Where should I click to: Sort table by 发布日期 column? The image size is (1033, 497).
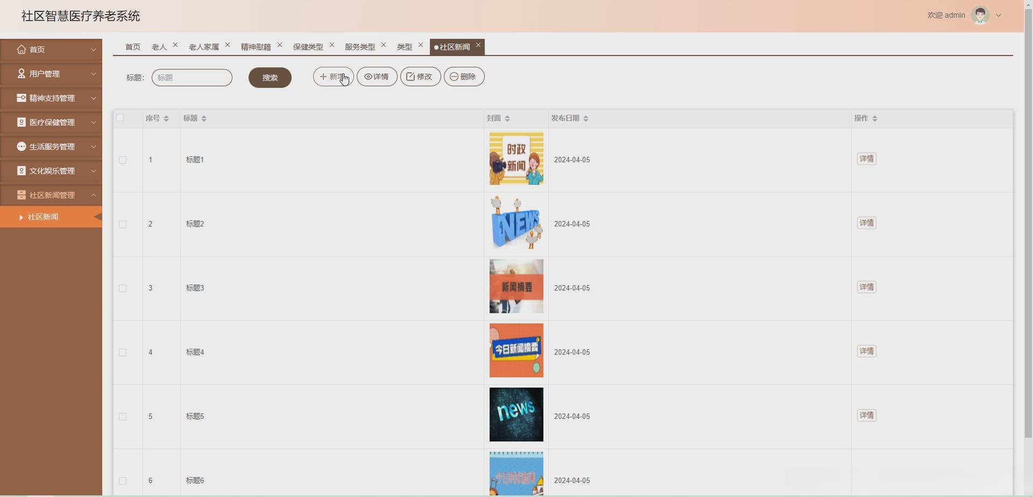point(586,118)
